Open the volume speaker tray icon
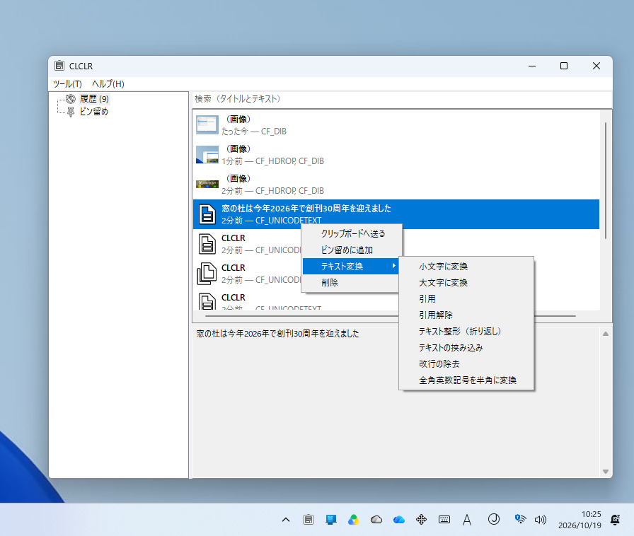Viewport: 634px width, 536px height. click(x=540, y=520)
